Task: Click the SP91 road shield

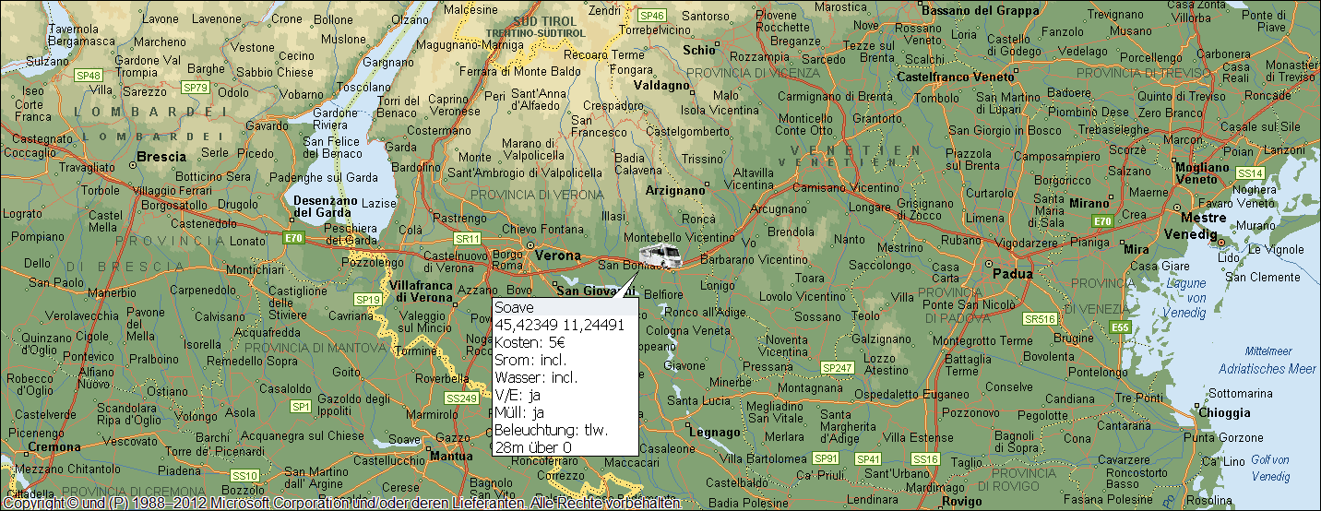Action: coord(826,458)
